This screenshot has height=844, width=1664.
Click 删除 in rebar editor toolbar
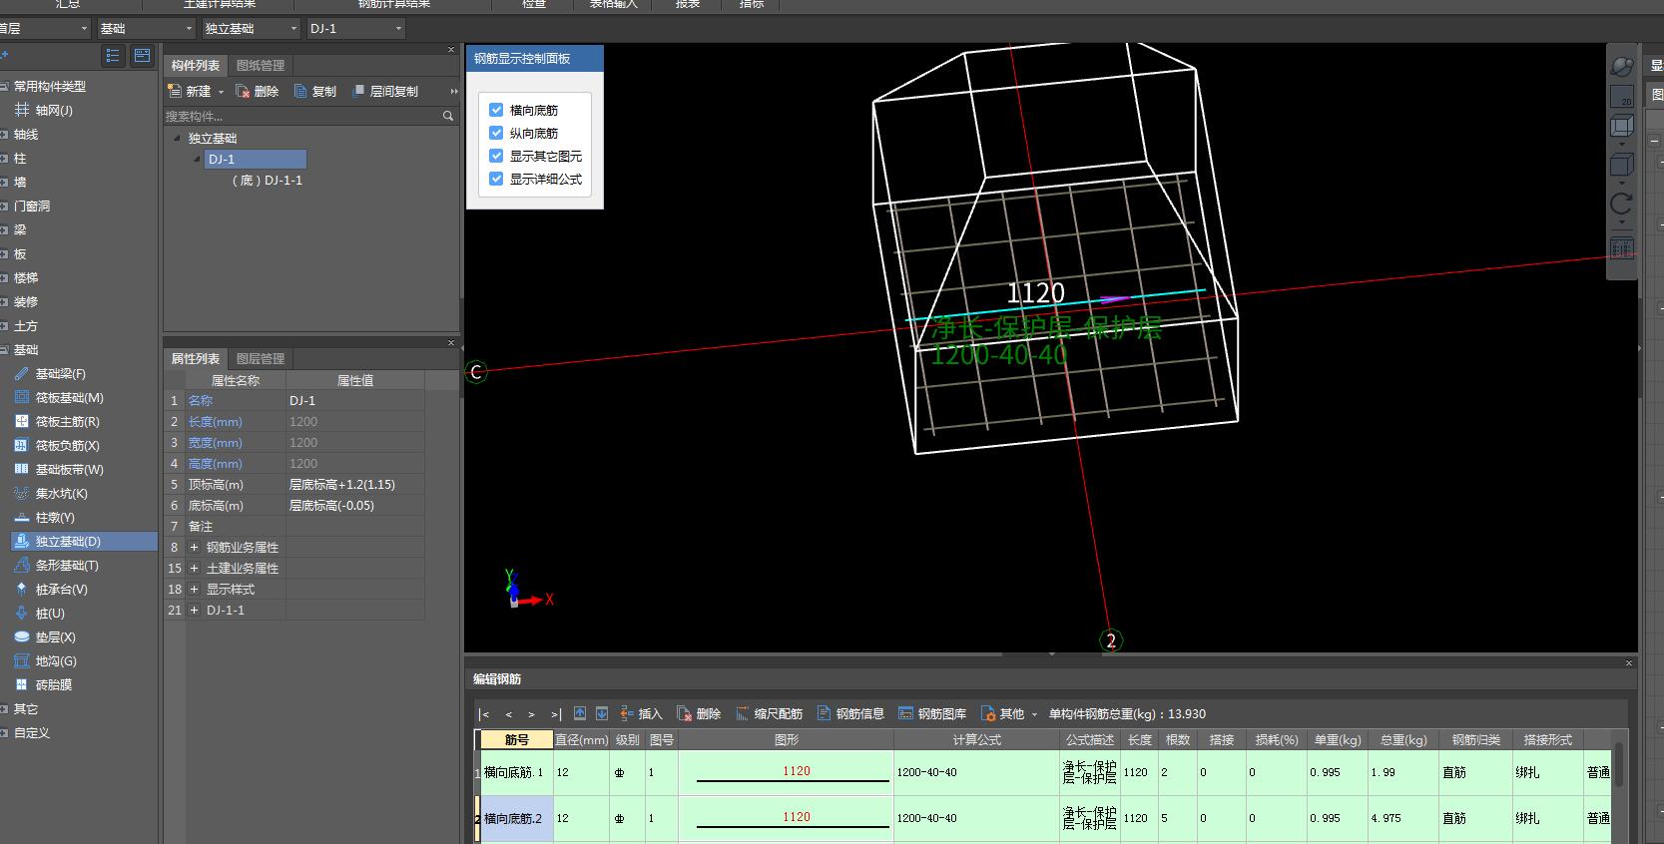tap(699, 714)
